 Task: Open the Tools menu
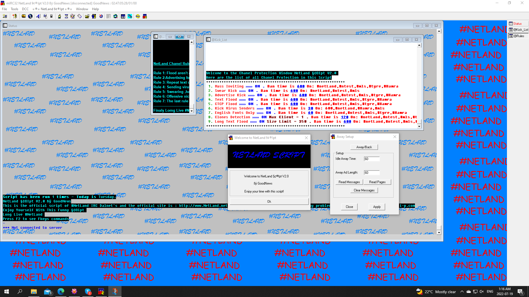tap(14, 9)
